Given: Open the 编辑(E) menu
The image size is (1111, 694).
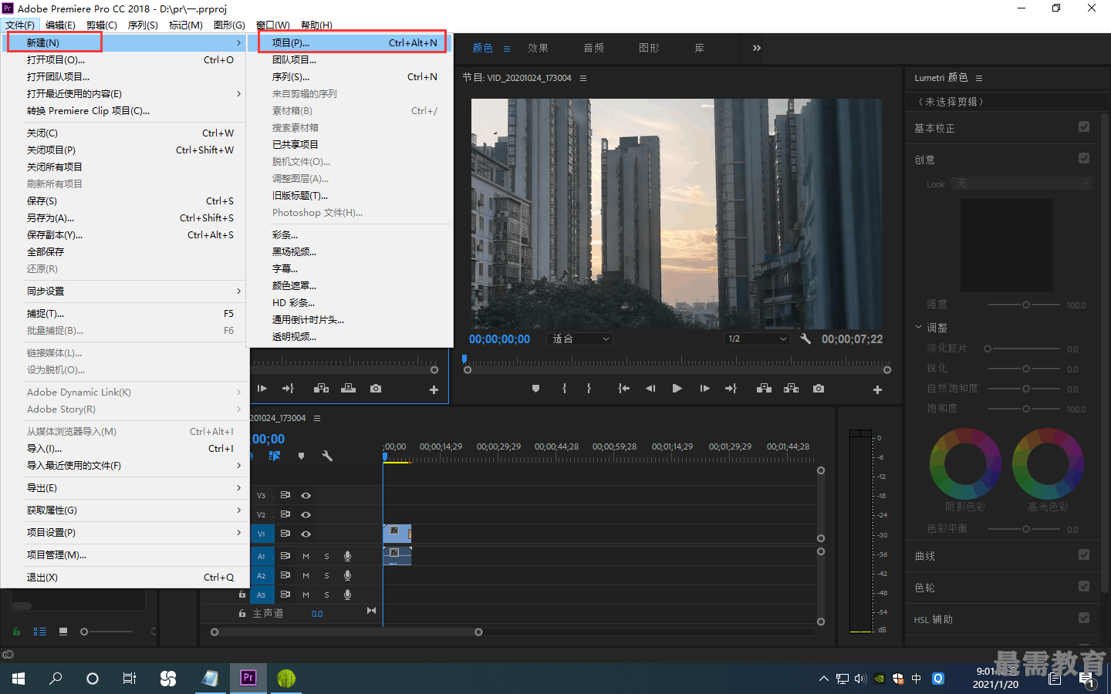Looking at the screenshot, I should [x=60, y=25].
